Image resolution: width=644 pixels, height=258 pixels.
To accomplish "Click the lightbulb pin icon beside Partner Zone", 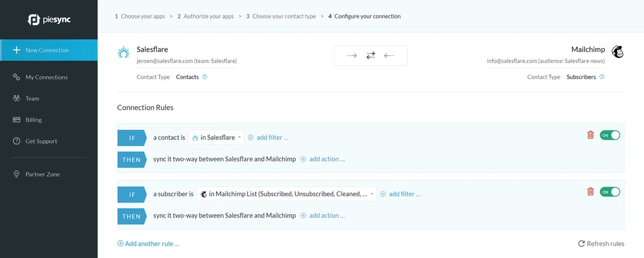I will (17, 174).
